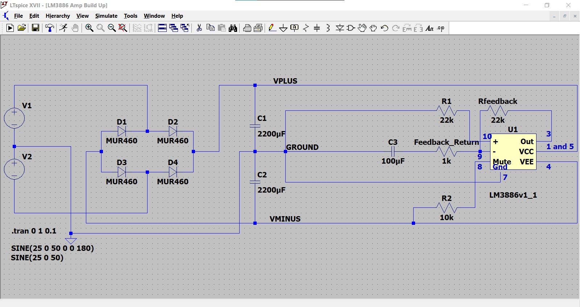Zoom to fit with the crossed magnifier
The width and height of the screenshot is (580, 307).
(123, 28)
